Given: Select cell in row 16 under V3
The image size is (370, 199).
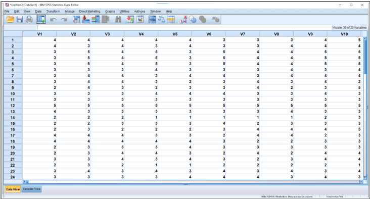Looking at the screenshot, I should tap(107, 129).
